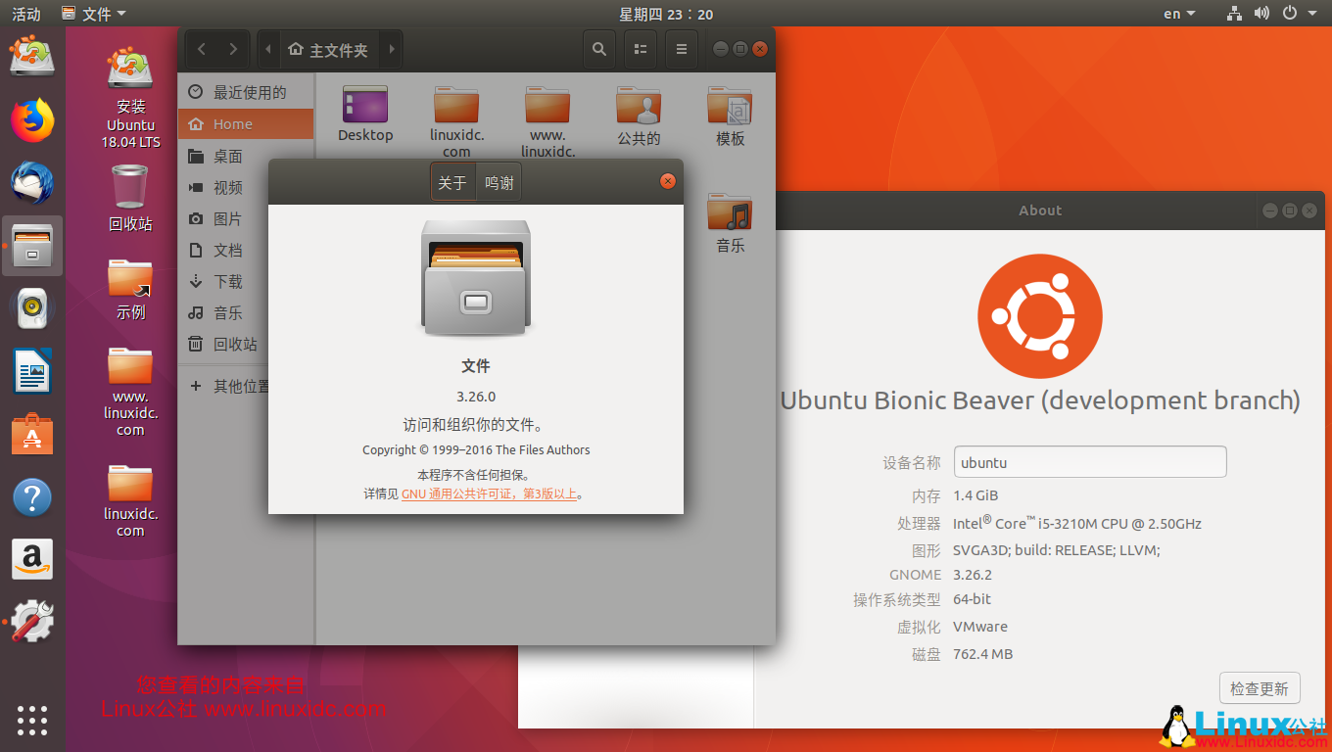Image resolution: width=1332 pixels, height=752 pixels.
Task: Select the 公共的 folder in Files
Action: coord(639,116)
